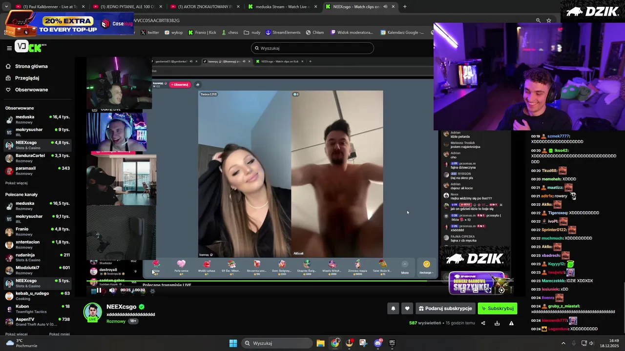Viewport: 625px width, 351px height.
Task: Click the taskbar Wyszukaj search box
Action: pos(277,343)
